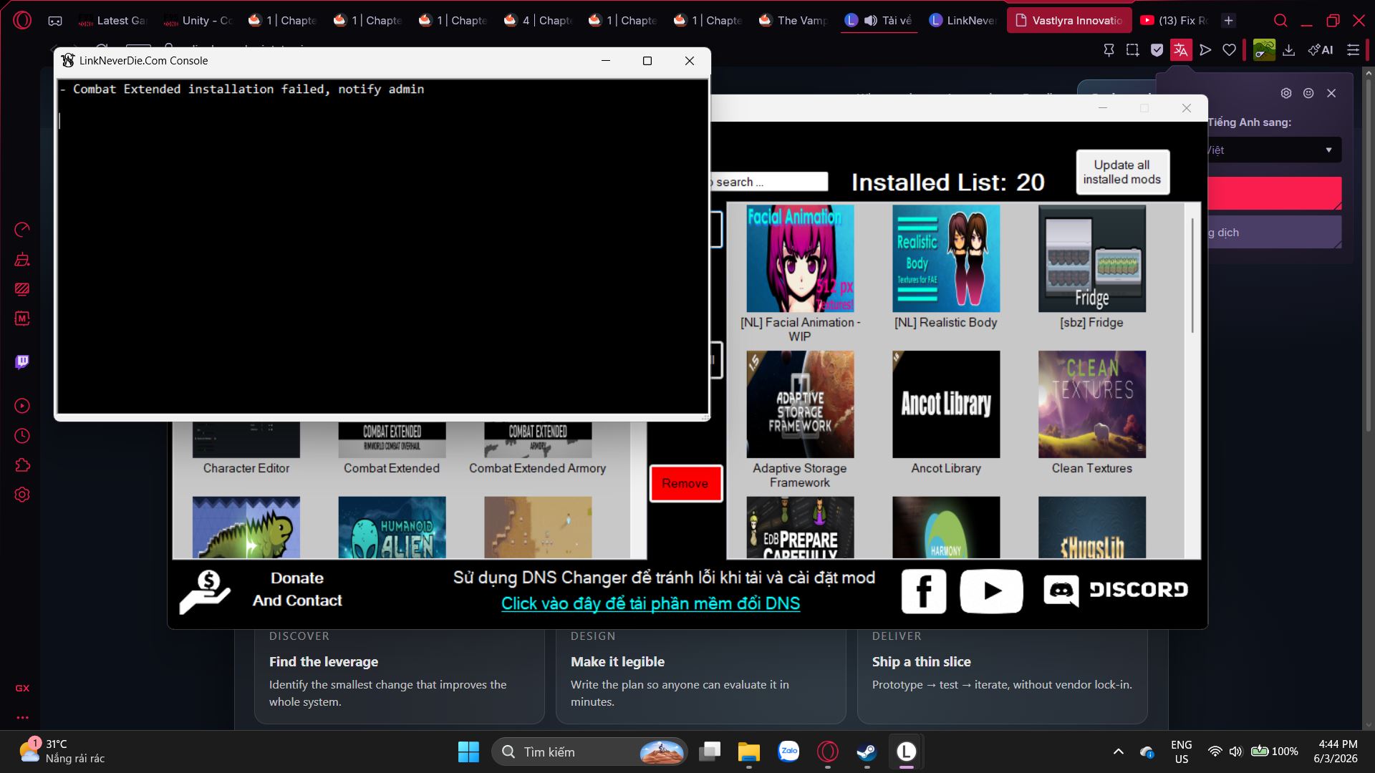Select the Character Editor mod entry
Screen dimensions: 1375x773
pyautogui.click(x=246, y=448)
